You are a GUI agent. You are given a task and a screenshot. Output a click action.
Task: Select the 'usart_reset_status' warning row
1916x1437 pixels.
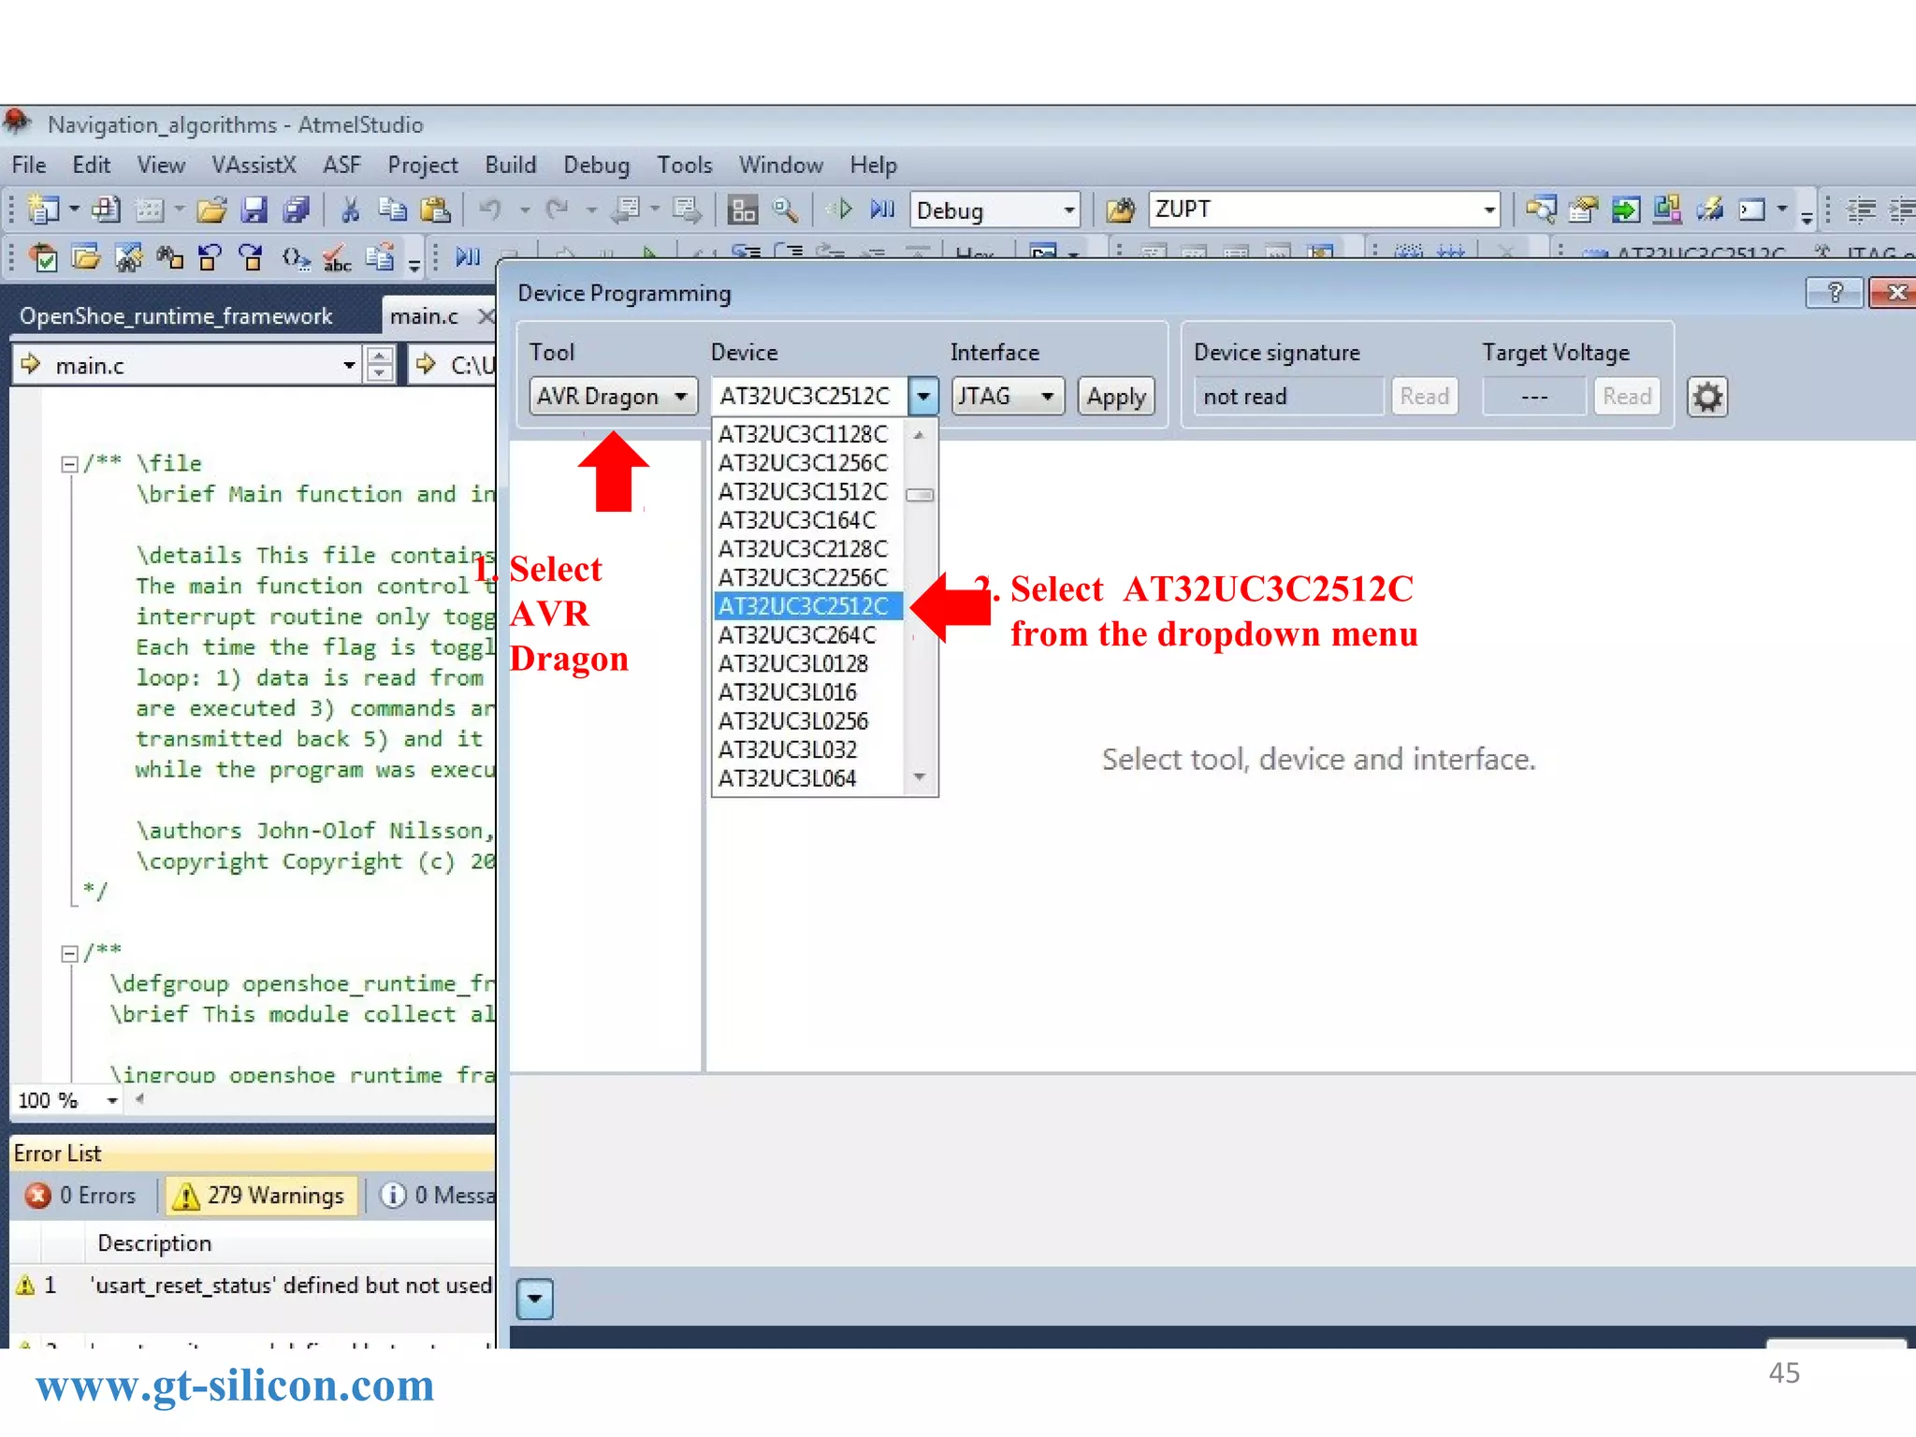pos(253,1285)
